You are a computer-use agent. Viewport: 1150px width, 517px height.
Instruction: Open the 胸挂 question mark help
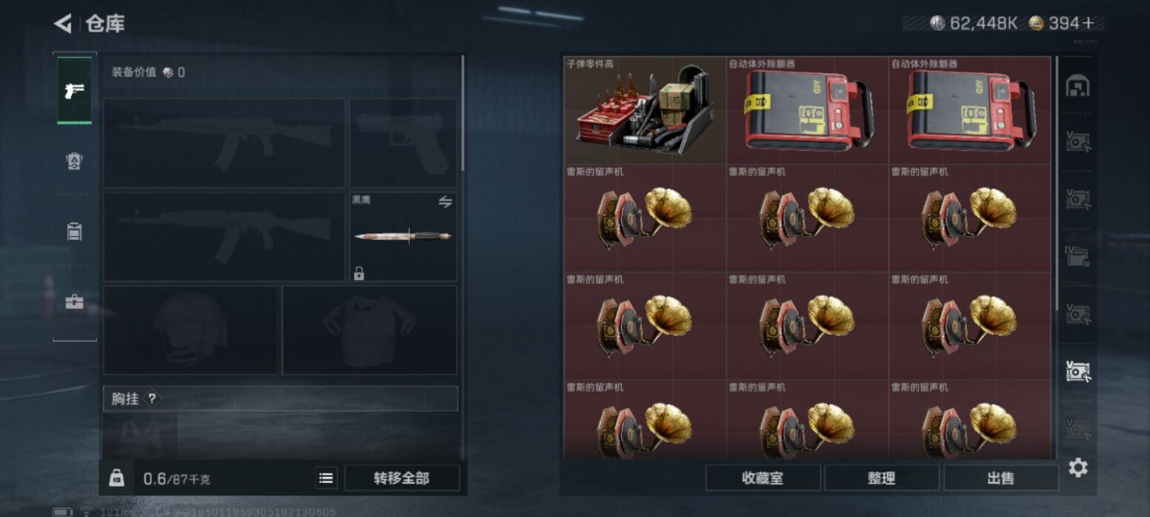pos(152,398)
